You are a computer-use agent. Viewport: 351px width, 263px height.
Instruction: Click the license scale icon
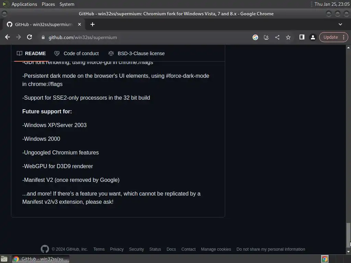pyautogui.click(x=111, y=53)
